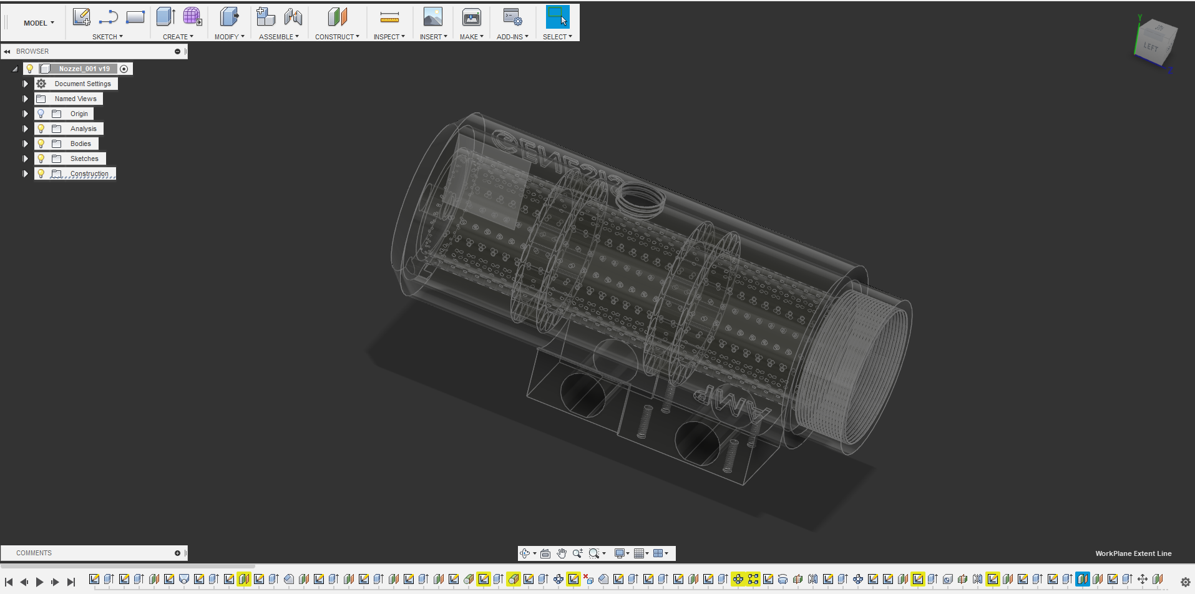Toggle the Origin folder visibility lightbulb
Viewport: 1195px width, 594px height.
[41, 114]
